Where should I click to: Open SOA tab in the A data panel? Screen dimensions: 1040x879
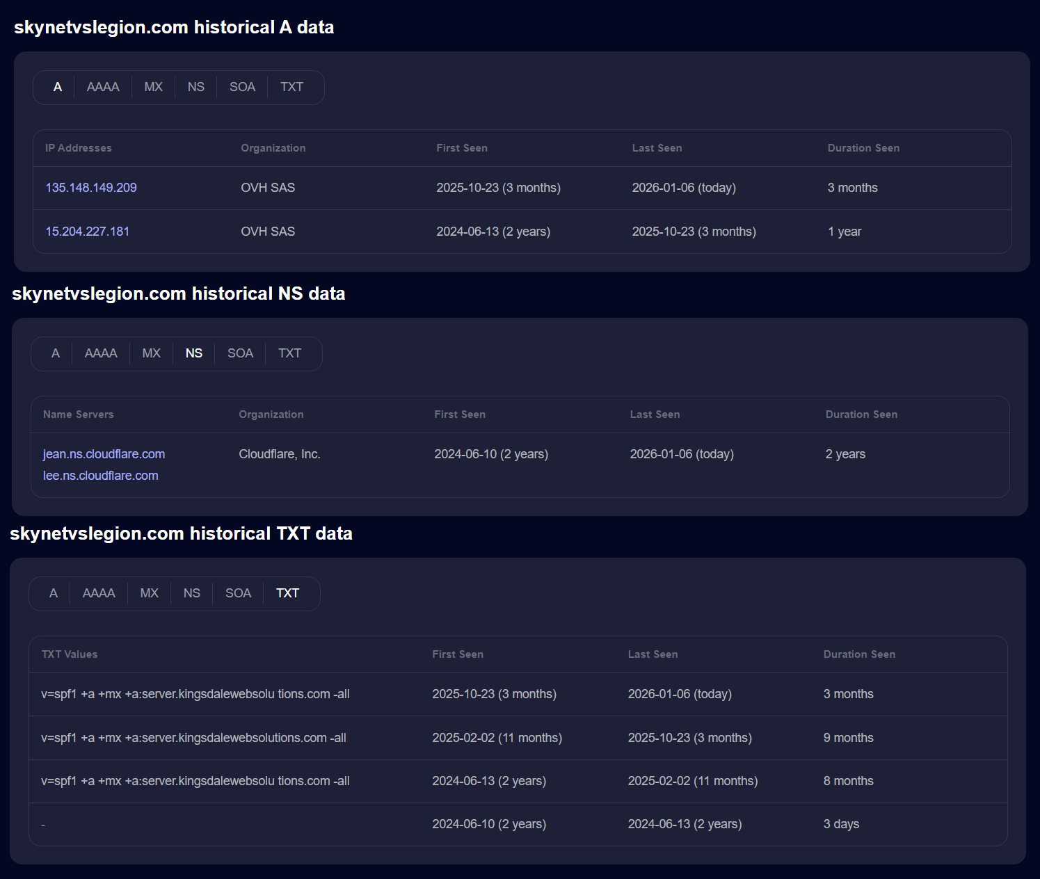[242, 87]
